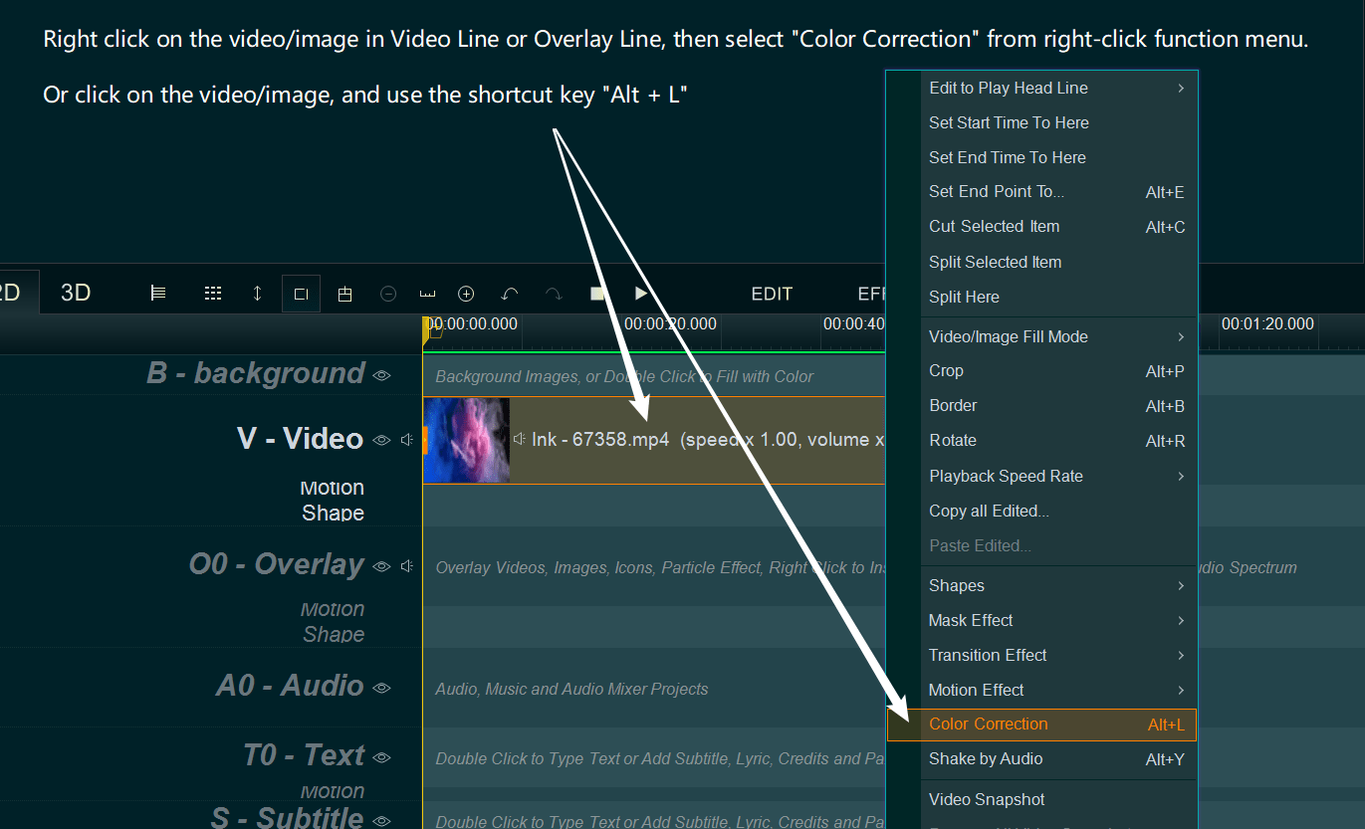Toggle the B - background track eye icon
This screenshot has width=1365, height=829.
(x=380, y=375)
